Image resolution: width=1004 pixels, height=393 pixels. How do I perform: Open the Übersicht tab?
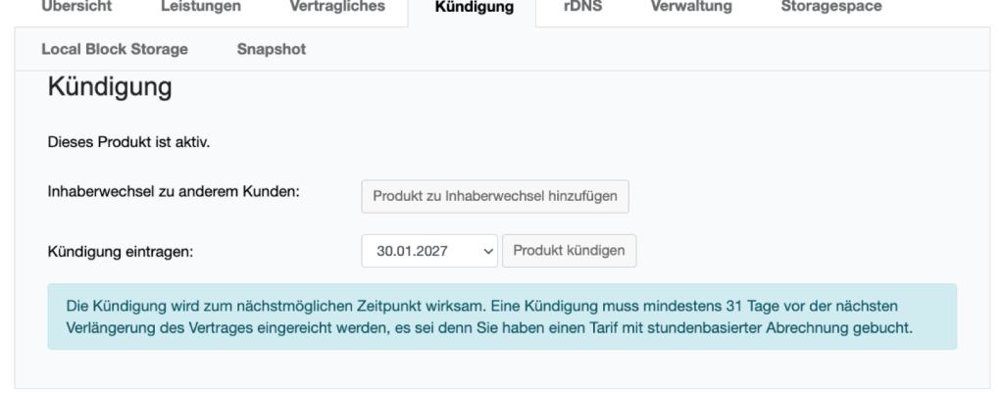(x=76, y=7)
